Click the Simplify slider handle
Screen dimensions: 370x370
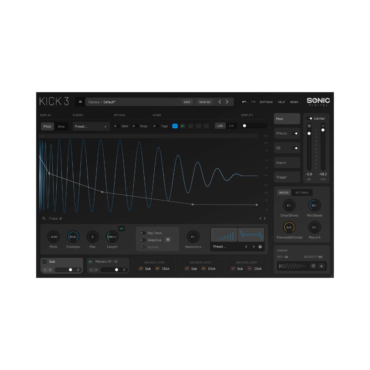point(245,126)
